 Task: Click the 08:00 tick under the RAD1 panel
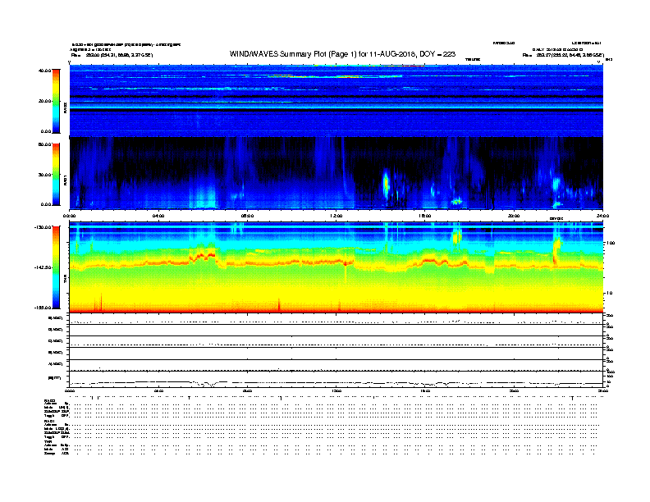pos(247,216)
